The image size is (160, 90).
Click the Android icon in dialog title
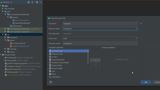pyautogui.click(x=49, y=18)
